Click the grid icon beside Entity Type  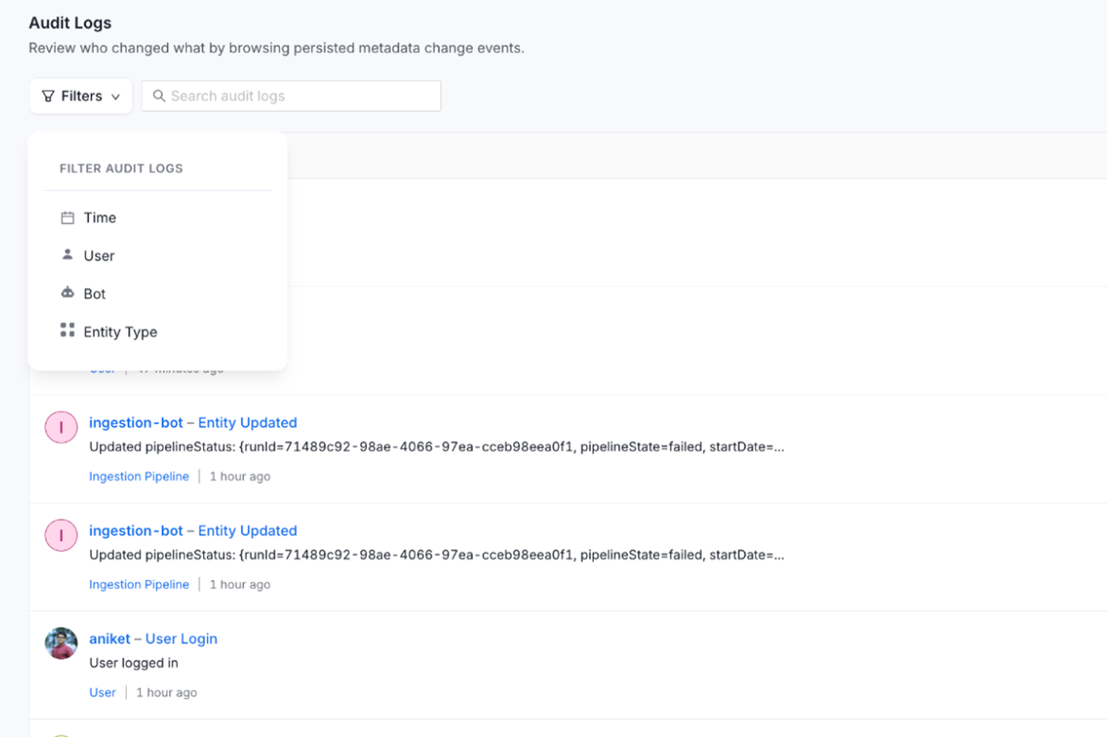67,330
